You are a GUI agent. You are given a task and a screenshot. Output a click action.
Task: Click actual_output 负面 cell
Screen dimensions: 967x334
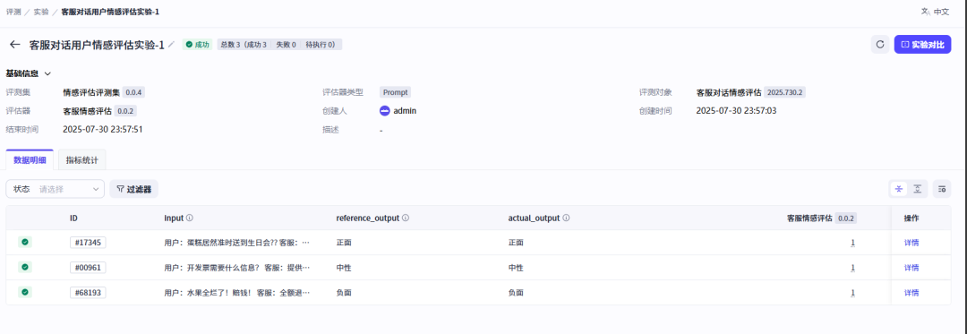pos(516,293)
